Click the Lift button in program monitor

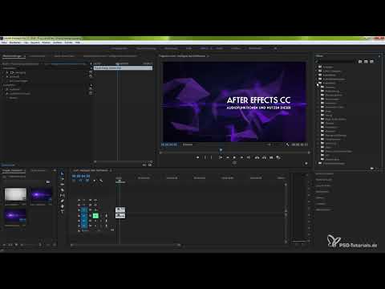257,157
